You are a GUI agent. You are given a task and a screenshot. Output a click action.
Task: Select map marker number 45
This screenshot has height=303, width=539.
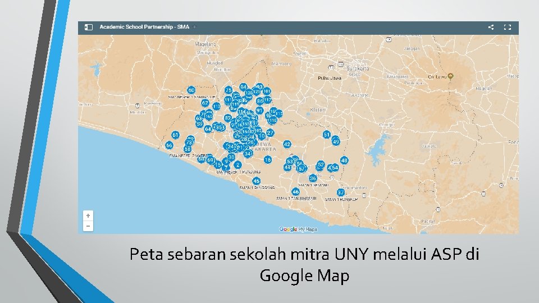point(256,181)
